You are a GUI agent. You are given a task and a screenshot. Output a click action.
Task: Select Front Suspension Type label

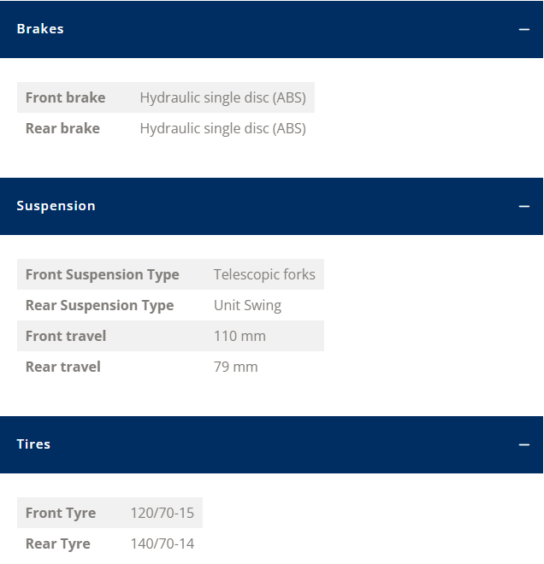coord(103,274)
